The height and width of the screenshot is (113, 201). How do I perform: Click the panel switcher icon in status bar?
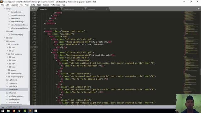3,107
